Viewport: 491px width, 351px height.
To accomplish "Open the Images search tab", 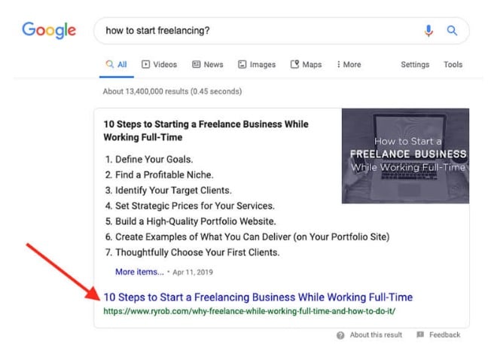I will click(x=257, y=65).
